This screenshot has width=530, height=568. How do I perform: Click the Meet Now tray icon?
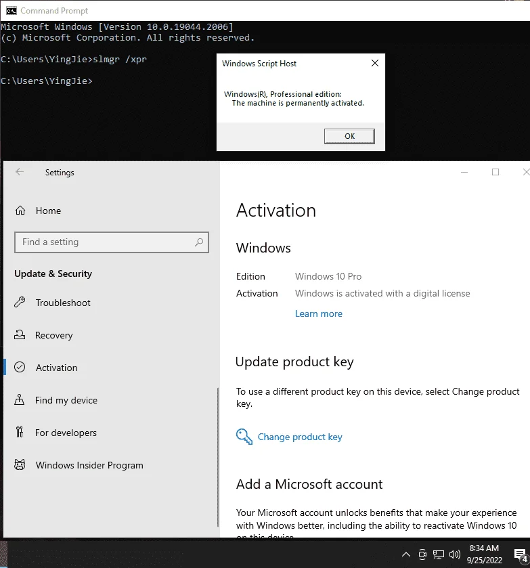click(x=422, y=554)
